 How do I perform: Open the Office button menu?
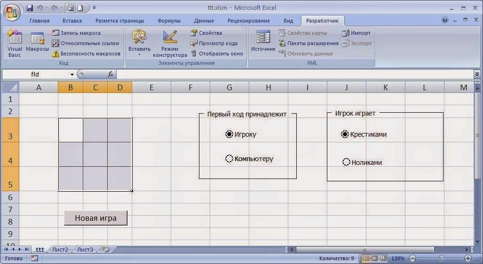coord(12,13)
